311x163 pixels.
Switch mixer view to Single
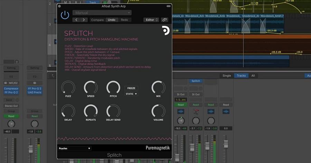coord(227,75)
